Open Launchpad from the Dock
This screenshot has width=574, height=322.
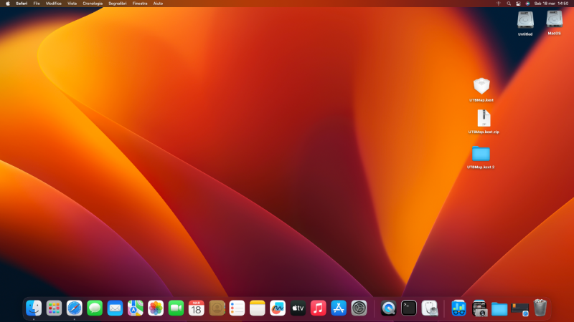click(54, 308)
